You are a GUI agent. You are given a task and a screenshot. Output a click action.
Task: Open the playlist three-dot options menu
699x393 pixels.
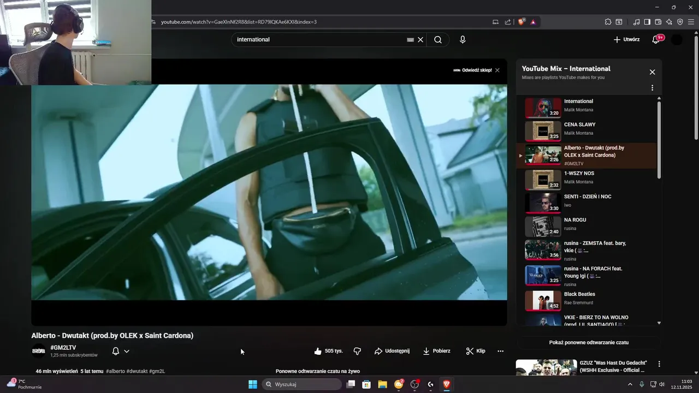tap(652, 88)
